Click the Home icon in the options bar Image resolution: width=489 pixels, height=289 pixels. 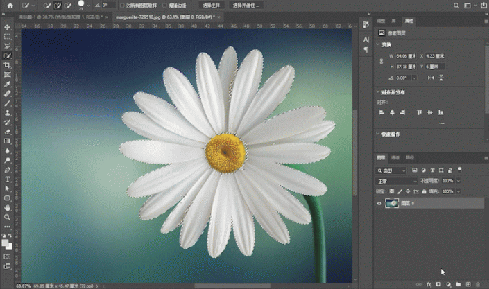pos(10,6)
